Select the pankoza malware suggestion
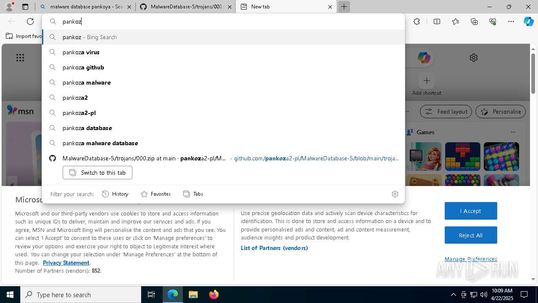Screen dimensions: 538x303 pyautogui.click(x=223, y=82)
